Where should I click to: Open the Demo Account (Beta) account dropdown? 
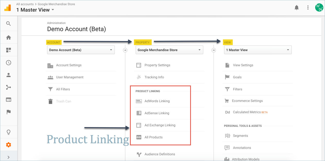pyautogui.click(x=81, y=50)
